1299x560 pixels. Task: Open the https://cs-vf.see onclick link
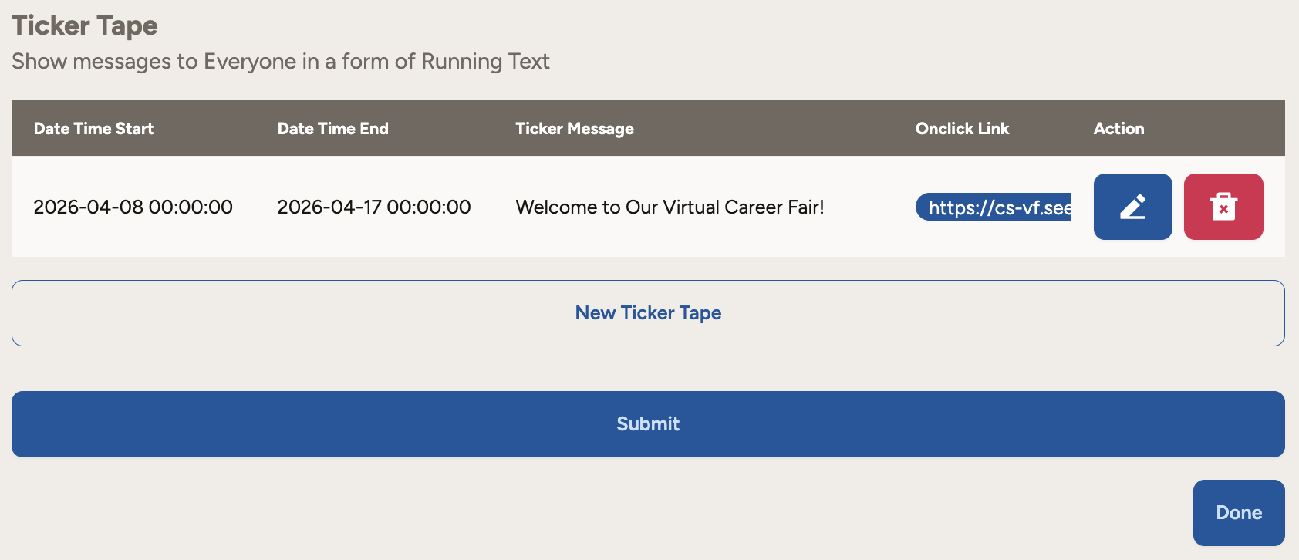994,207
